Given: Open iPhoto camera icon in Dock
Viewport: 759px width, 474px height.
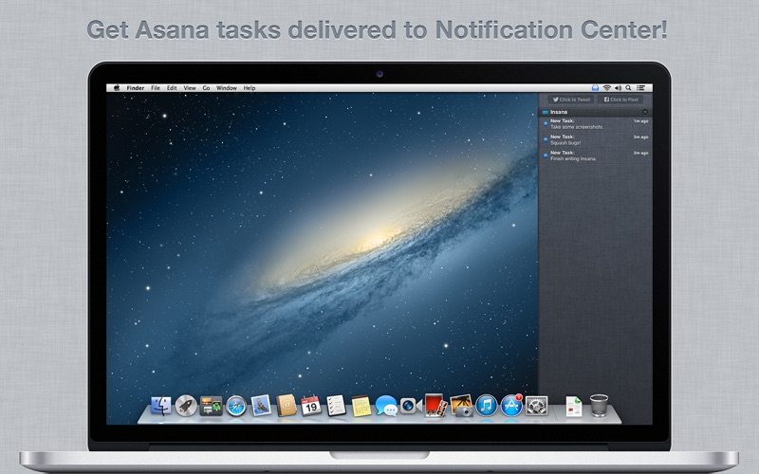Looking at the screenshot, I should click(461, 406).
